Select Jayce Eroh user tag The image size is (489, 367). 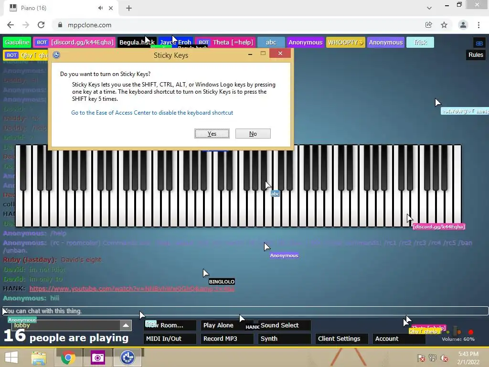pyautogui.click(x=176, y=43)
